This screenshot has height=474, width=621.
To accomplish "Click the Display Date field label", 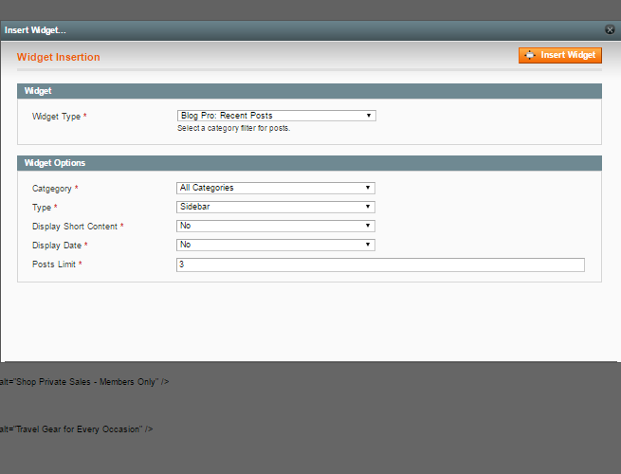I will pyautogui.click(x=61, y=246).
